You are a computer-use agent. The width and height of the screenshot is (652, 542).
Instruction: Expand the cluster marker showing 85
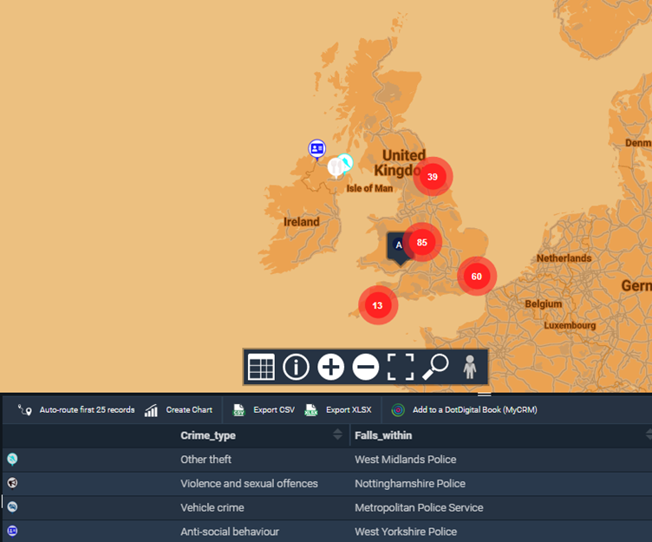click(x=422, y=242)
